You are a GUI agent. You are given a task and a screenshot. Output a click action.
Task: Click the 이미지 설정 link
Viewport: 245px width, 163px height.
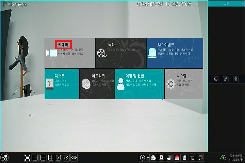64,54
